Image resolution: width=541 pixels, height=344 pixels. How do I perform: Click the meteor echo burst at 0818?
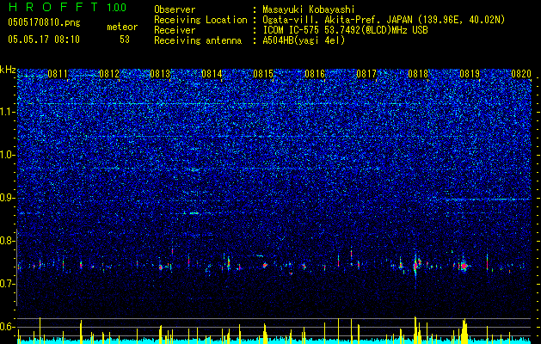coord(416,265)
